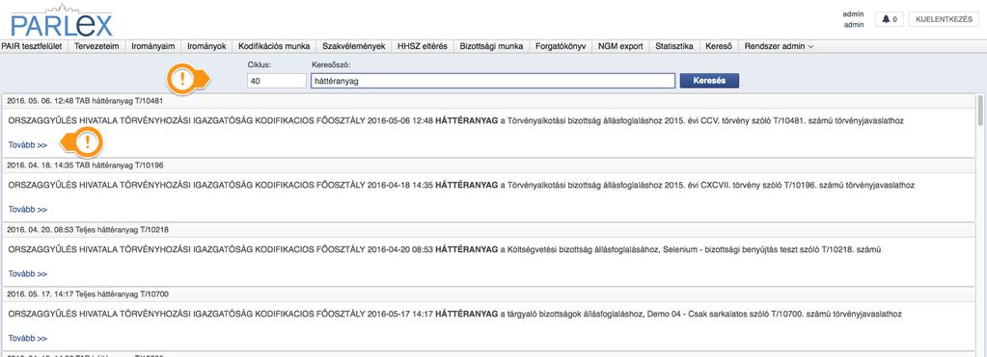This screenshot has height=357, width=987.
Task: Open the HHSZ eltérés menu item
Action: point(423,46)
